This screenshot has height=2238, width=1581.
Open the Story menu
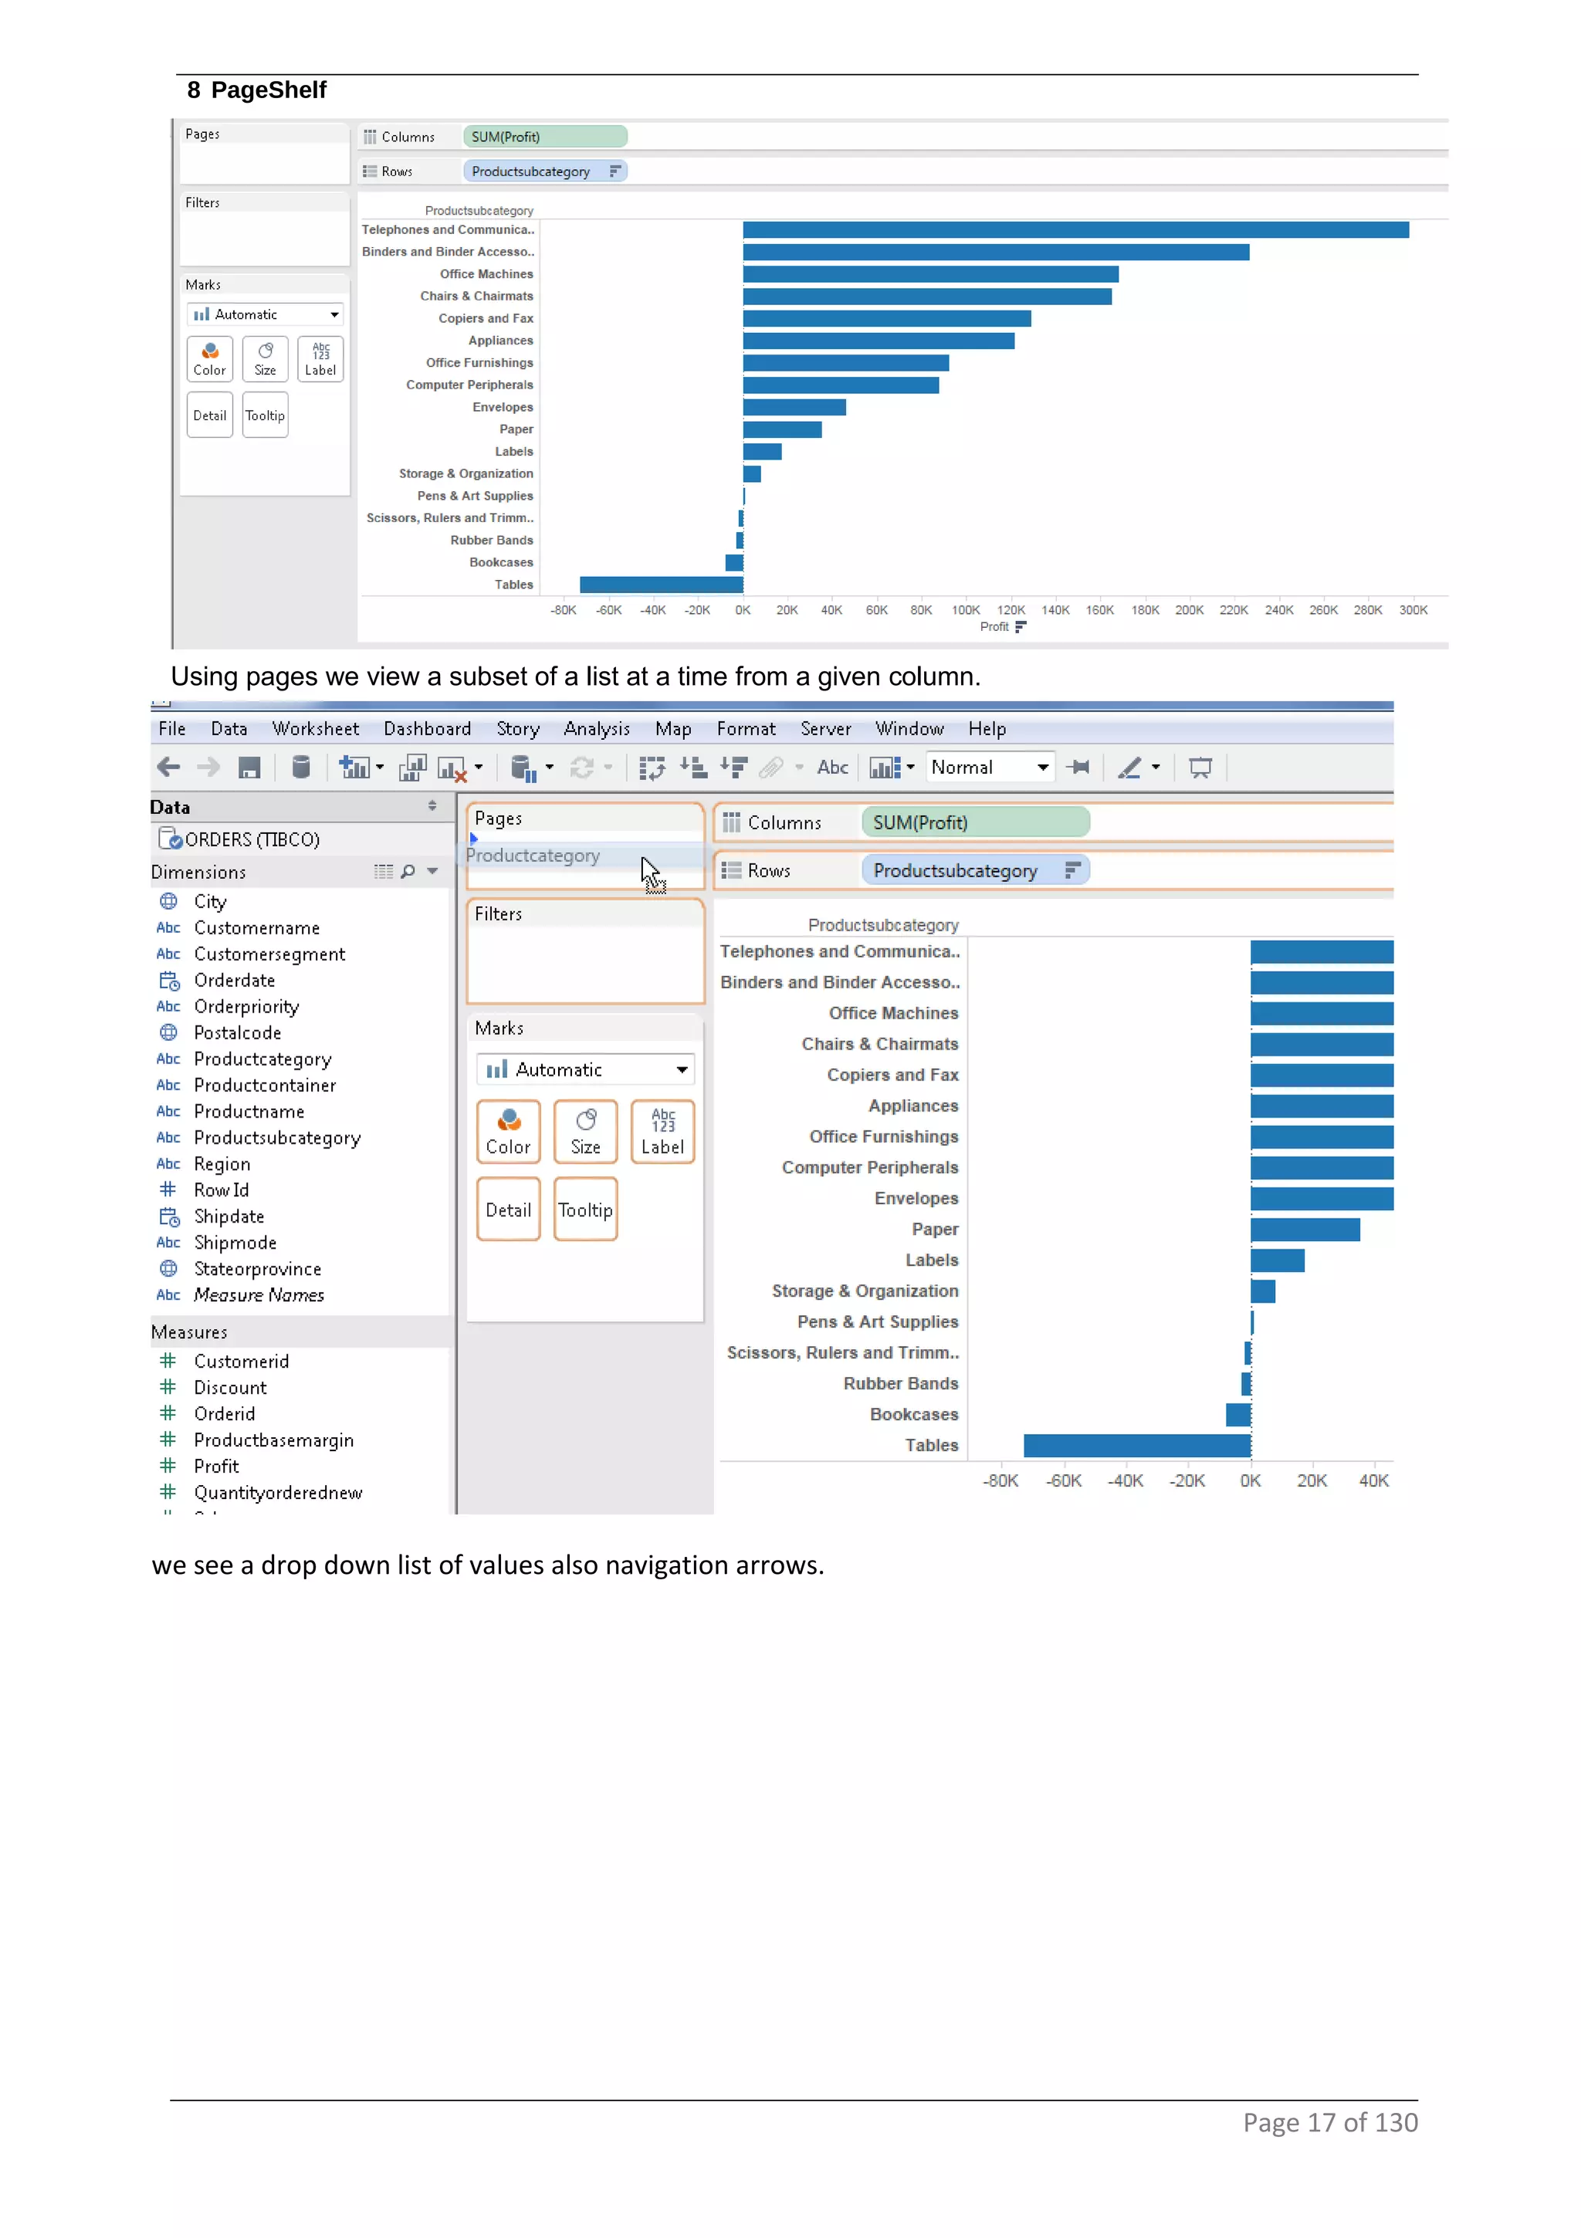click(518, 729)
